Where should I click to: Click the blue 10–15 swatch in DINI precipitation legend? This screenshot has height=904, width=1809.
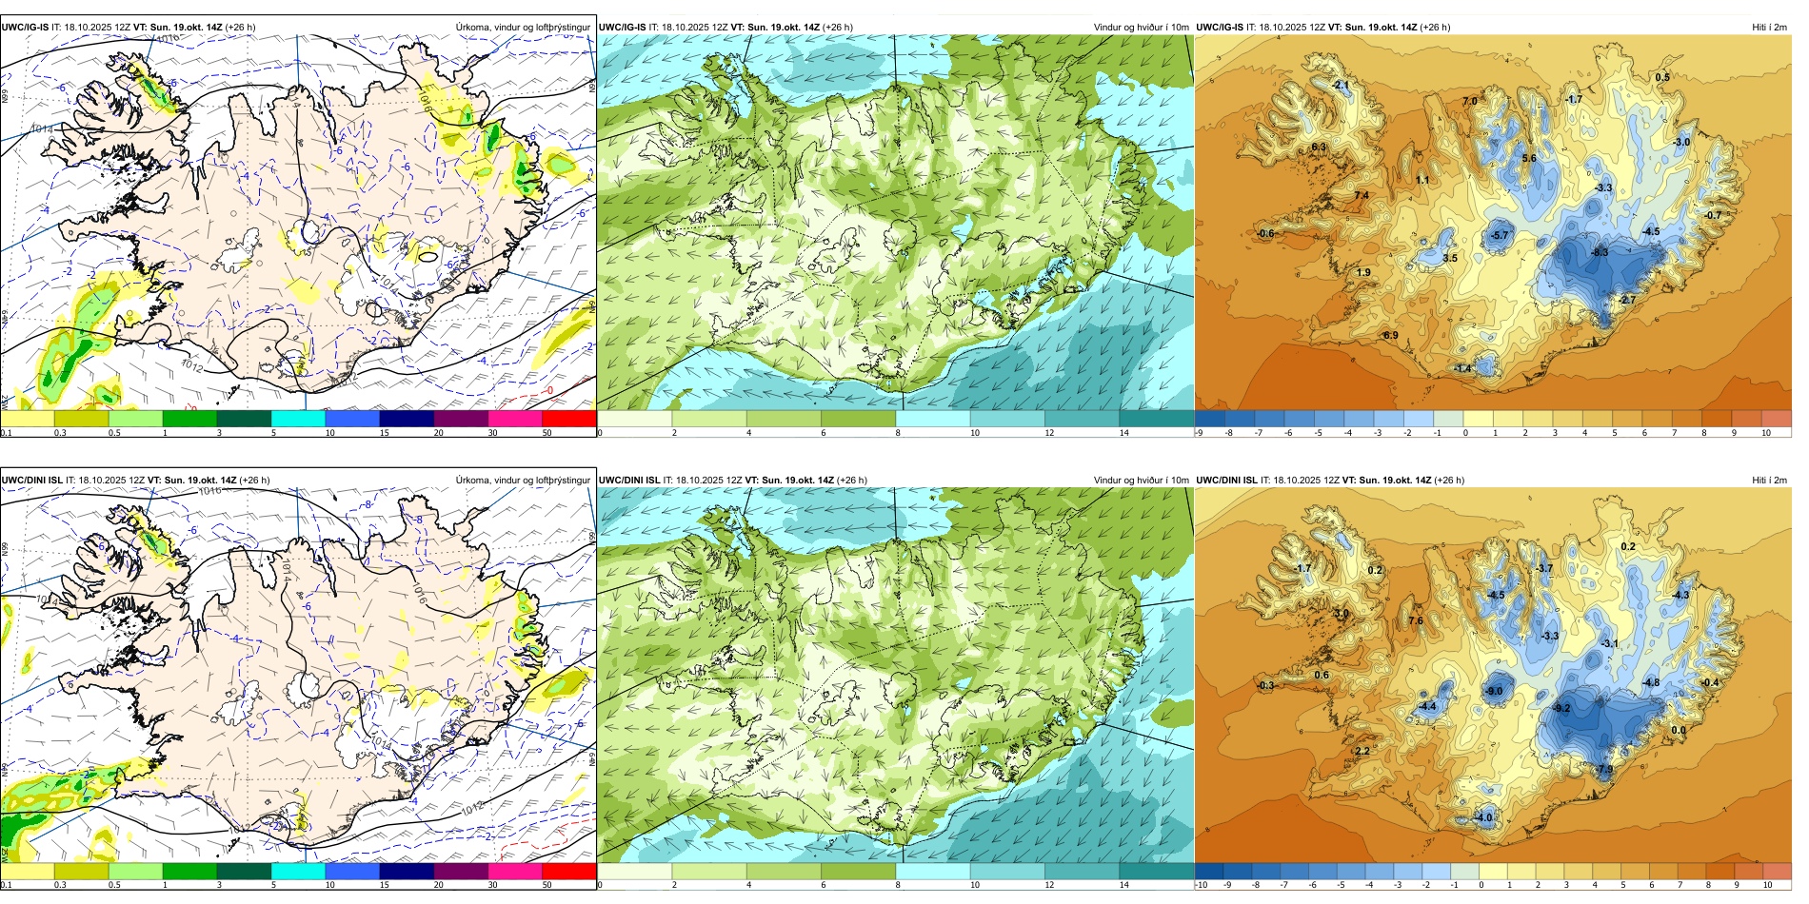coord(352,871)
